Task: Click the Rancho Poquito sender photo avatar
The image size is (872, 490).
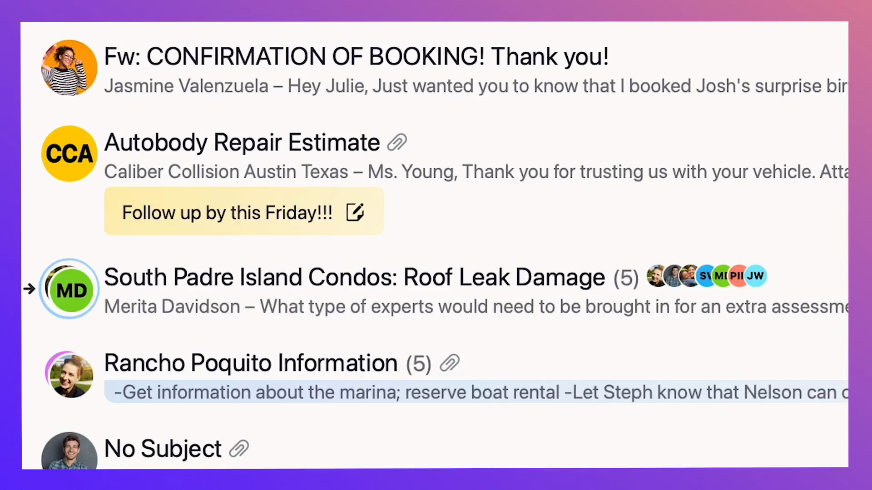Action: (x=70, y=375)
